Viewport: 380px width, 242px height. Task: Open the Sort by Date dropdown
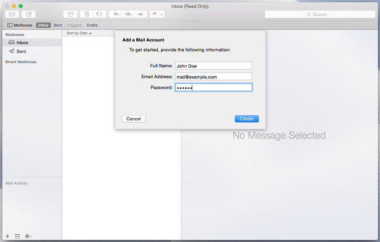point(79,33)
